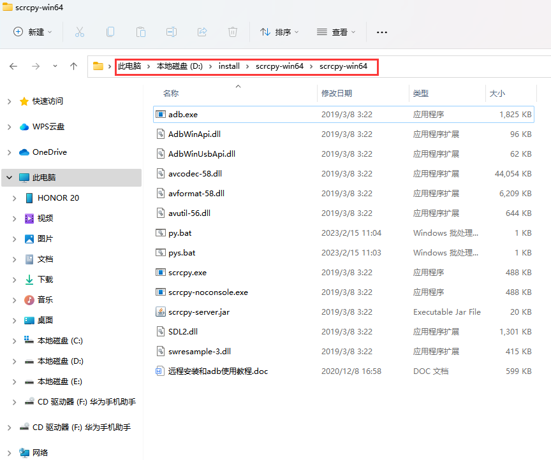
Task: Sort by 名称 column header
Action: (171, 94)
